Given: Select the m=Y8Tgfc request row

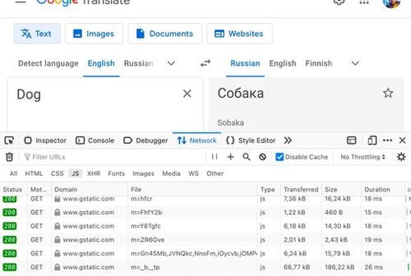Looking at the screenshot, I should 206,226.
